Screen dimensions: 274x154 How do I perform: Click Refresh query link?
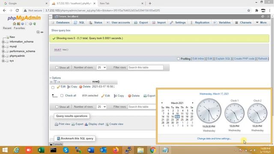[262, 59]
